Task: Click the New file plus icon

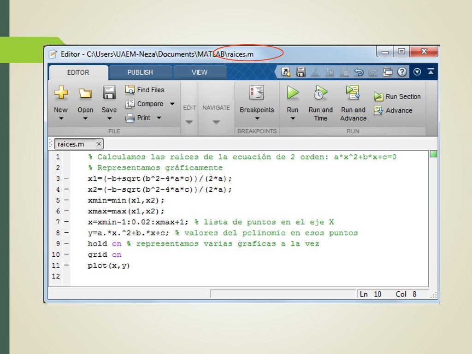Action: click(x=61, y=93)
